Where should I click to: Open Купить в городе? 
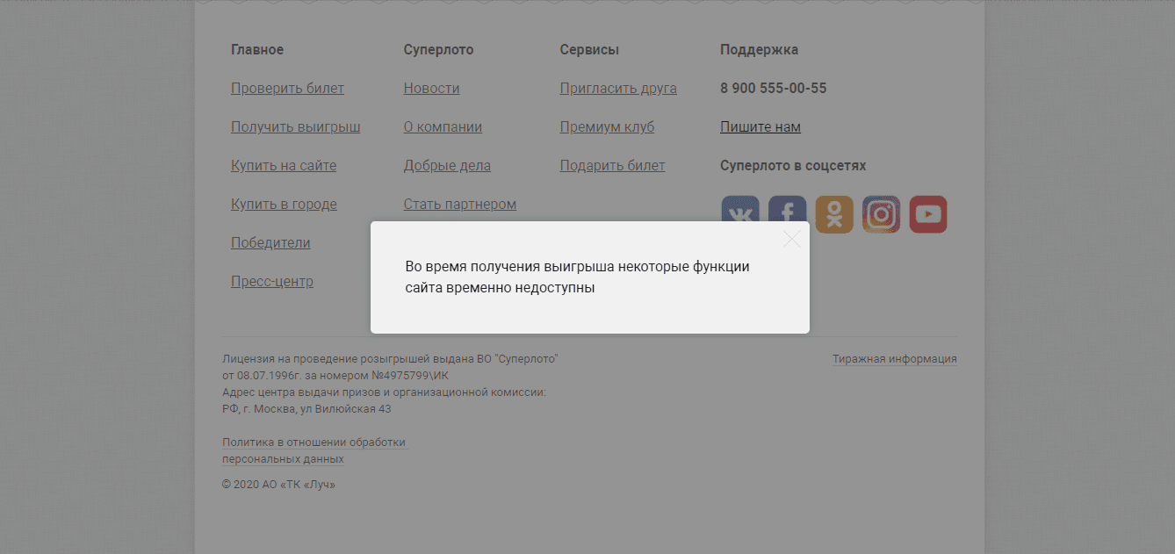pos(284,205)
